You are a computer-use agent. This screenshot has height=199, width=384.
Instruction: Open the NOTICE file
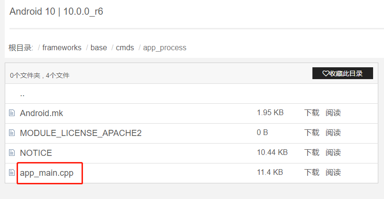[36, 153]
